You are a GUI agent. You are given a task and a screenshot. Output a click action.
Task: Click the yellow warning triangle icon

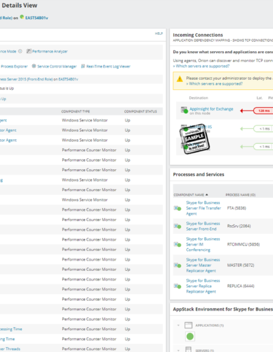tap(179, 79)
